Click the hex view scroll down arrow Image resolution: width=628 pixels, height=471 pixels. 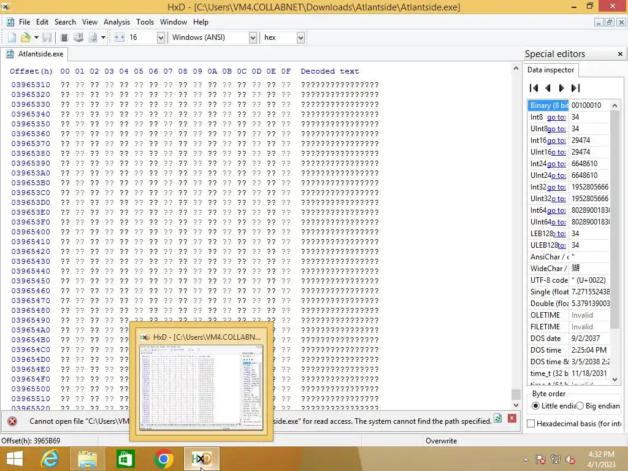click(x=516, y=405)
